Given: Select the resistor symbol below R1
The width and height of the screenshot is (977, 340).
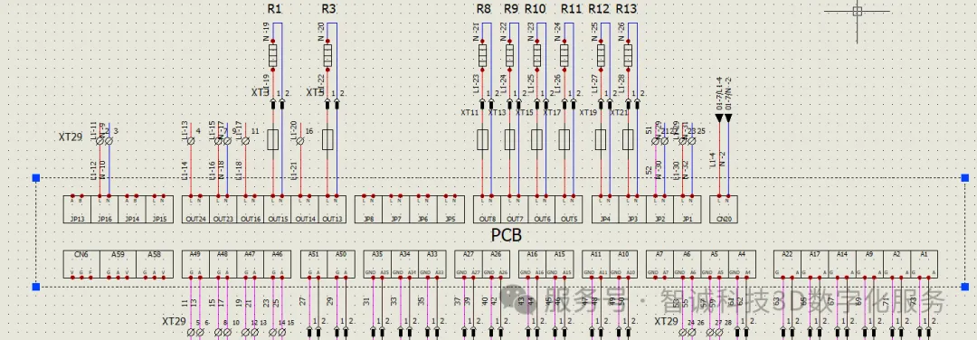Looking at the screenshot, I should pyautogui.click(x=272, y=55).
